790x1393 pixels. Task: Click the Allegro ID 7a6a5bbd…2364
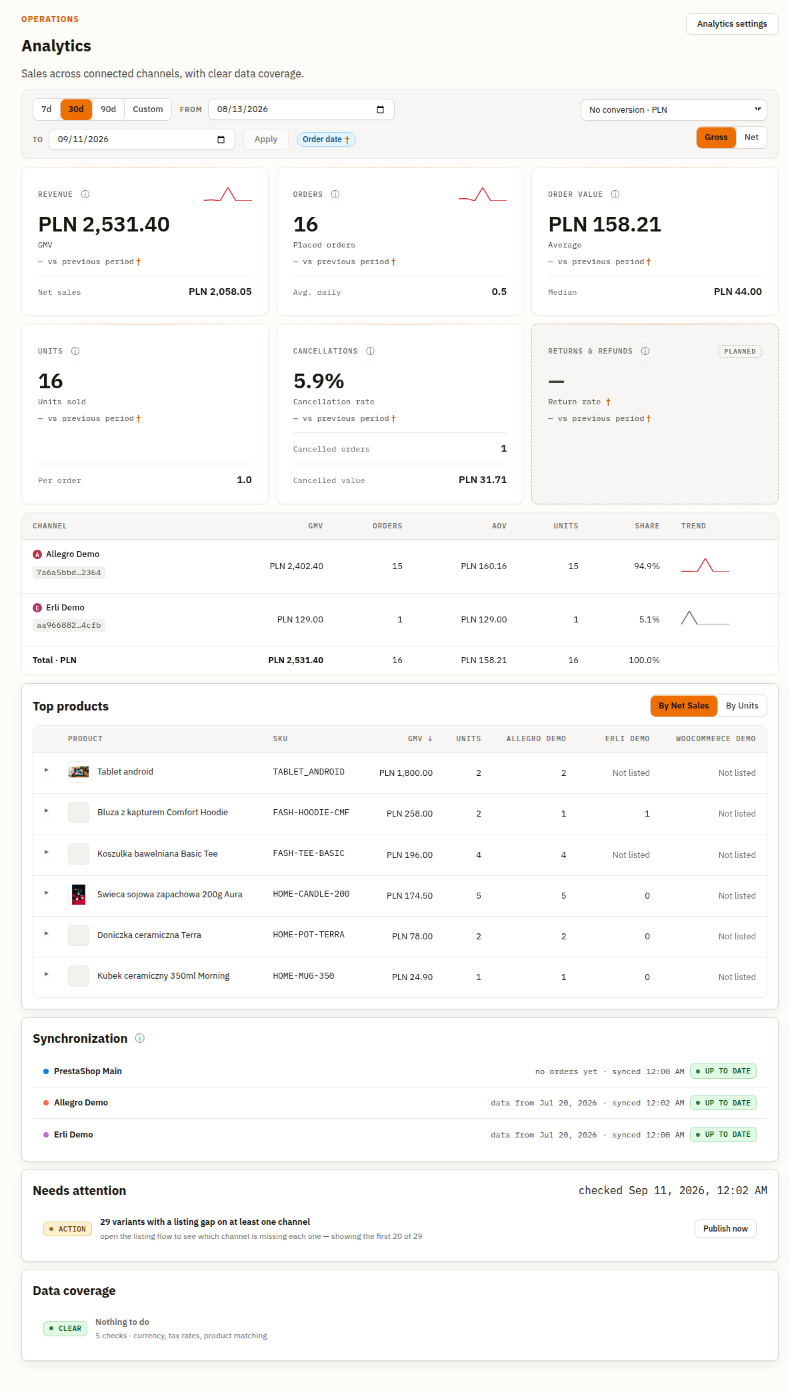tap(69, 572)
